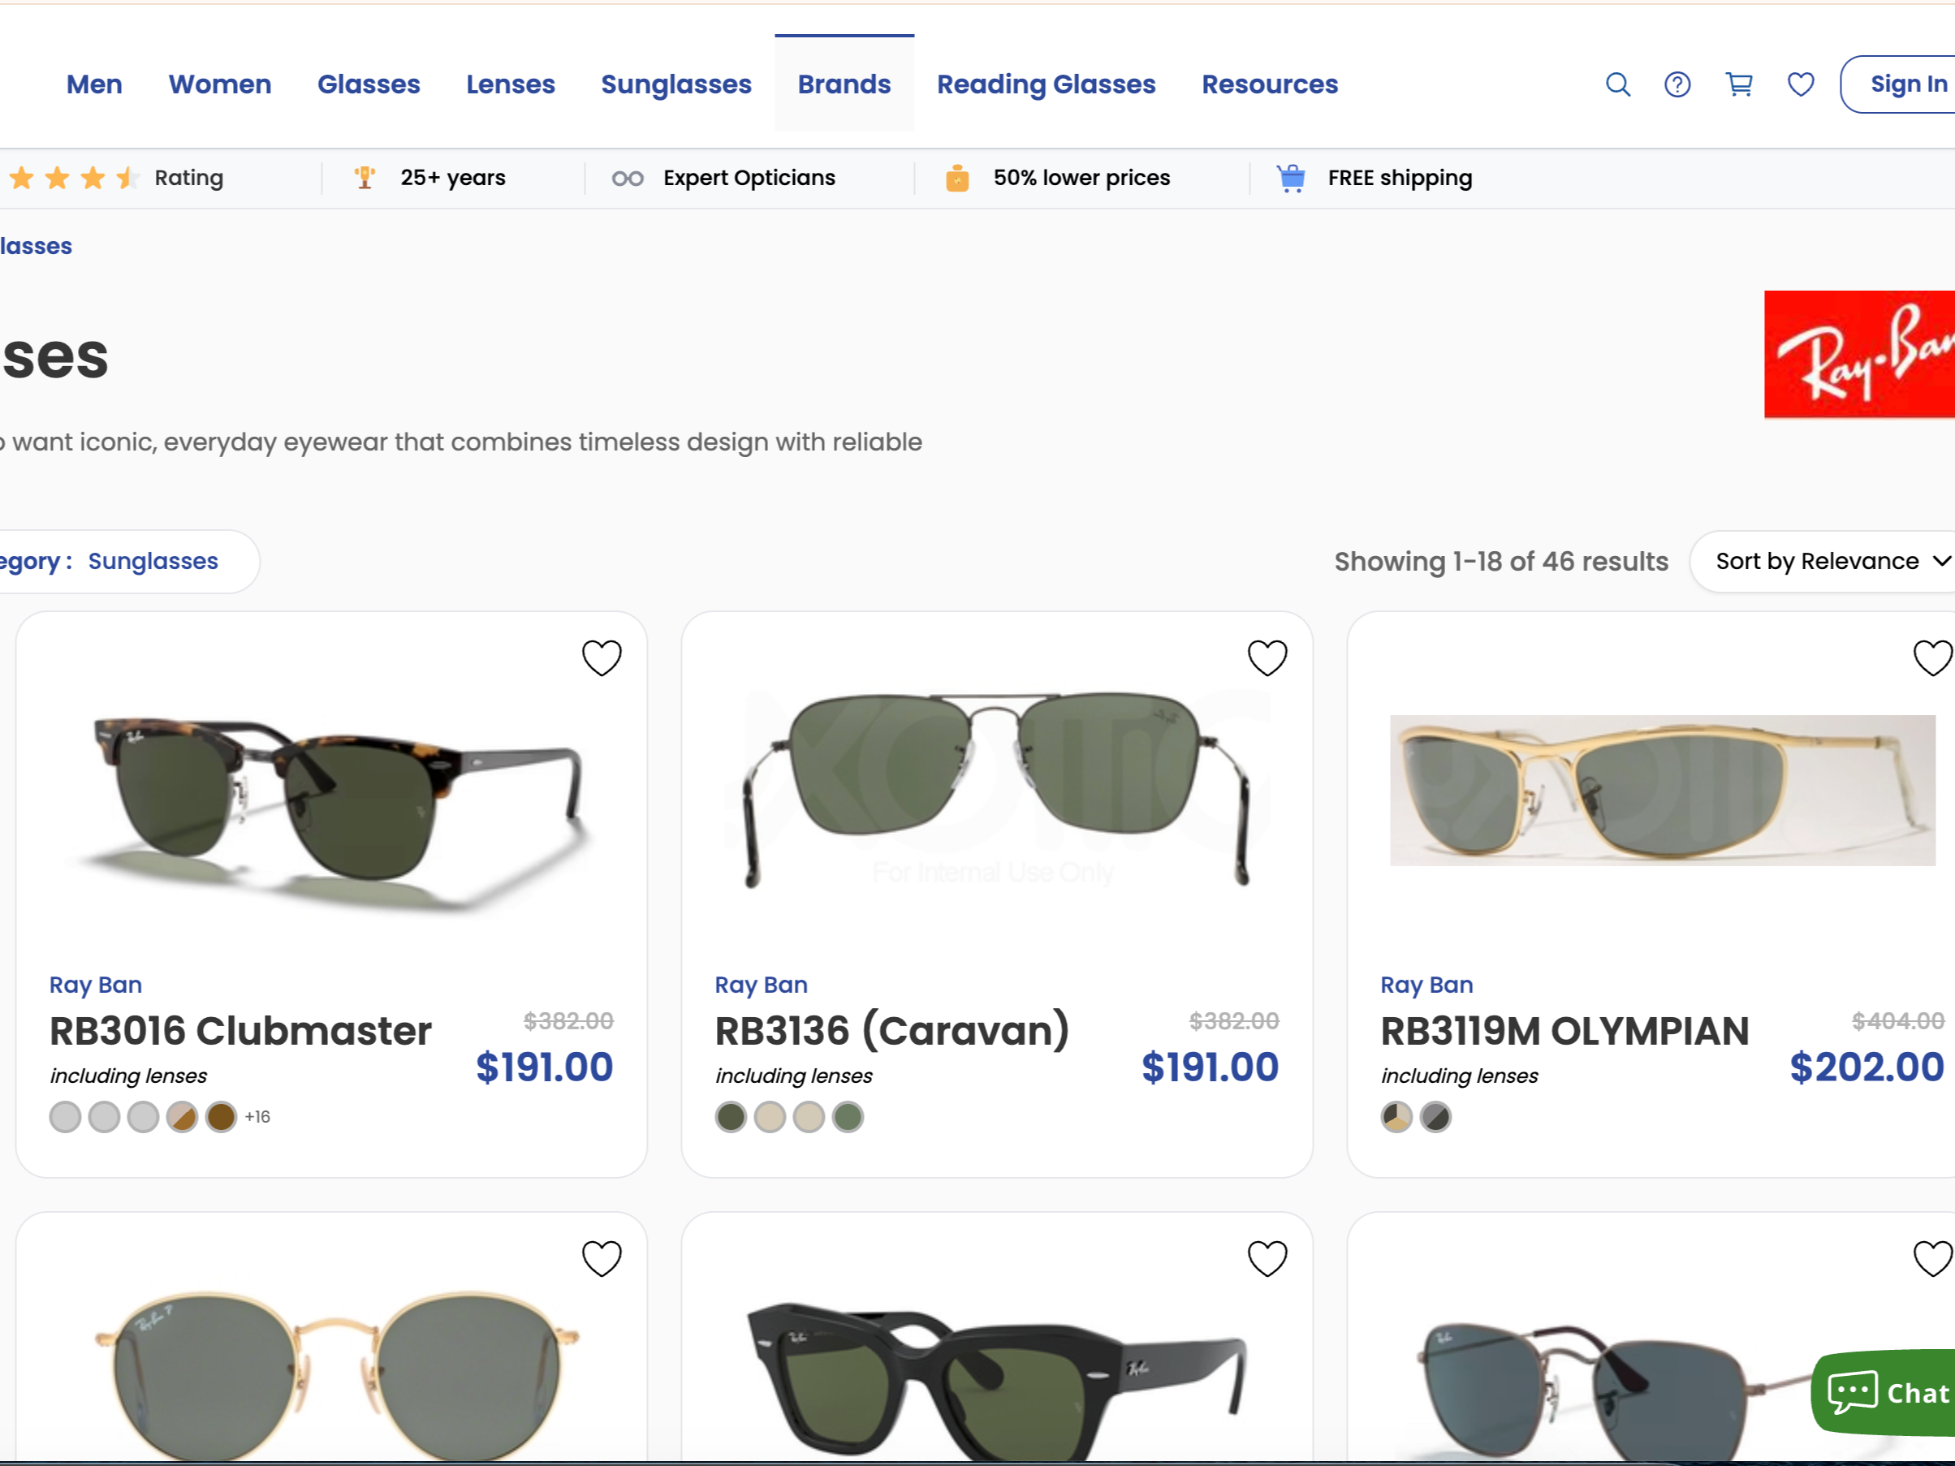Open the green Chat widget
The width and height of the screenshot is (1955, 1466).
point(1884,1392)
